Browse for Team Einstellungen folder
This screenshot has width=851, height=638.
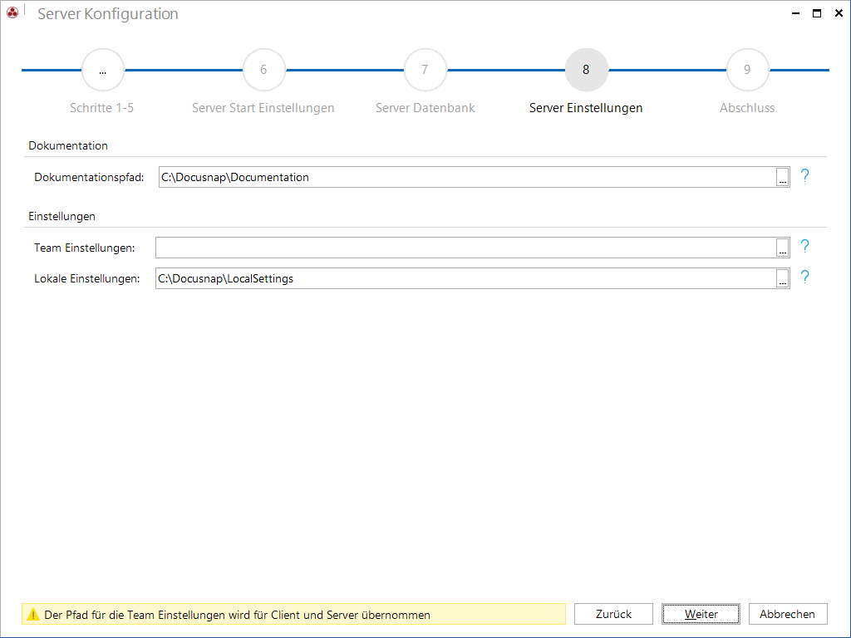(x=782, y=248)
